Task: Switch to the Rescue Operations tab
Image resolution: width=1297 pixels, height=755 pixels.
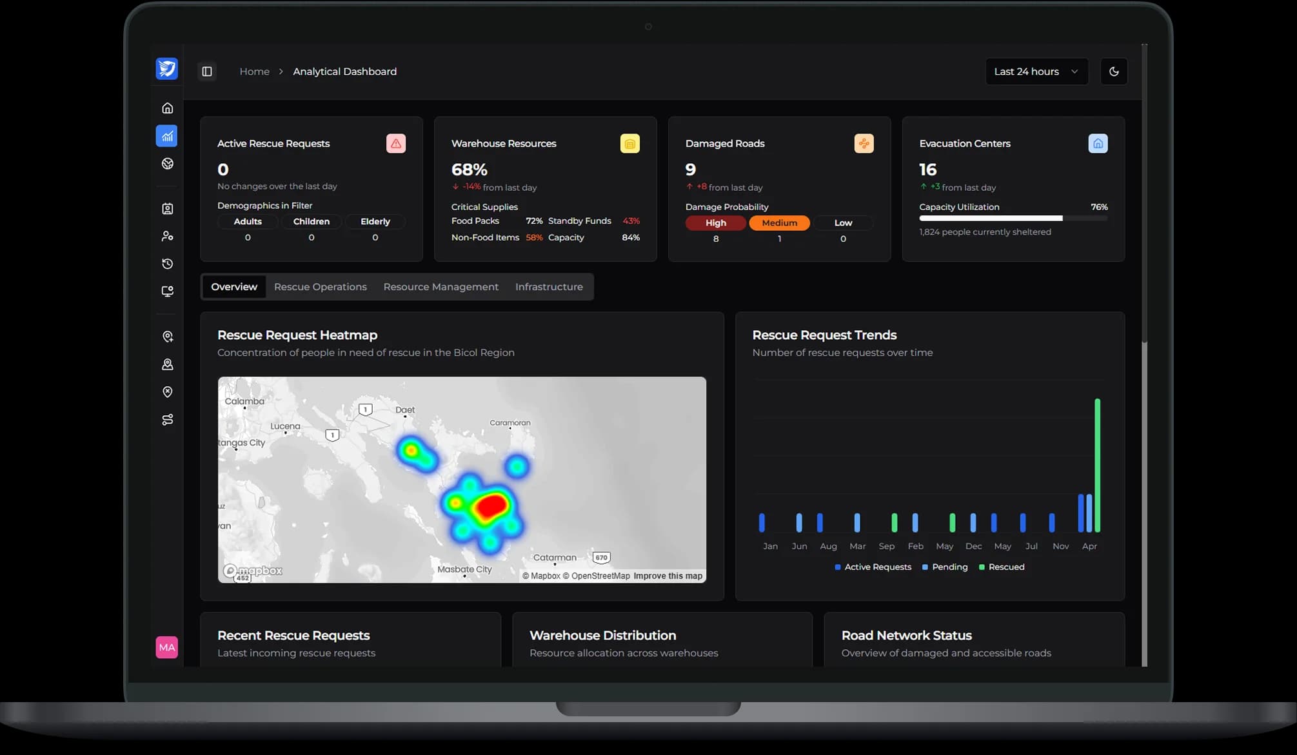Action: [x=320, y=287]
